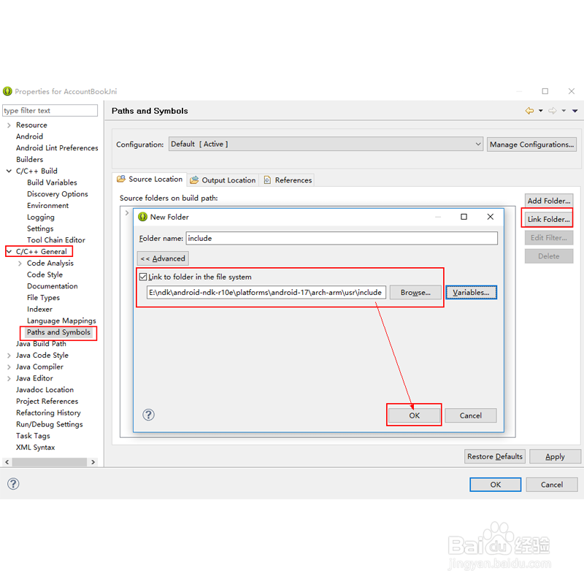
Task: Click the tree horizontal scrollbar right arrow
Action: click(93, 462)
